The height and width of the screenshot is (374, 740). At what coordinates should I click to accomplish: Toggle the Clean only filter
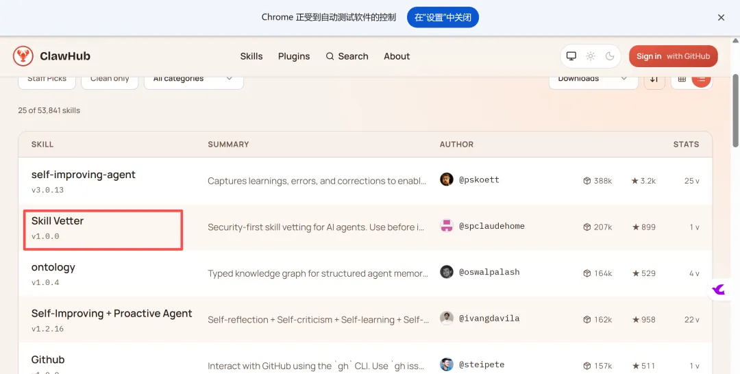point(110,80)
